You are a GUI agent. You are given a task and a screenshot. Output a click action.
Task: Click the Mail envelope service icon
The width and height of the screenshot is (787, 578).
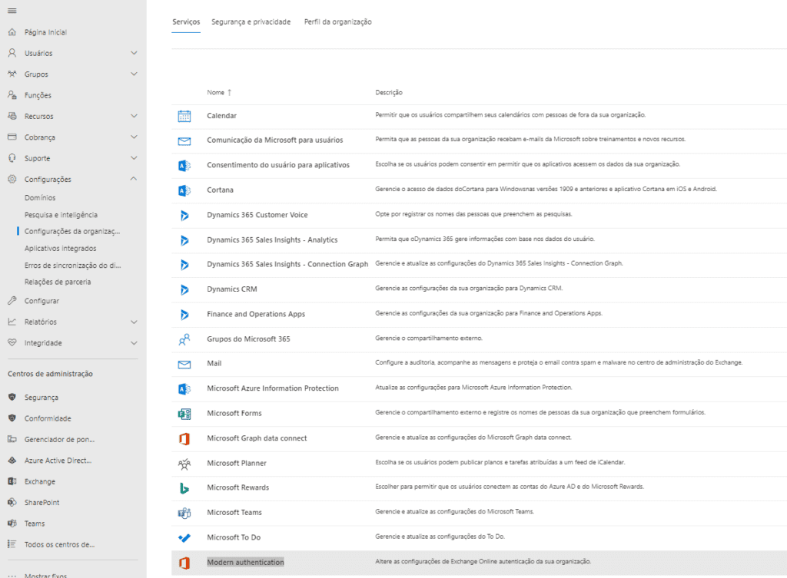184,364
